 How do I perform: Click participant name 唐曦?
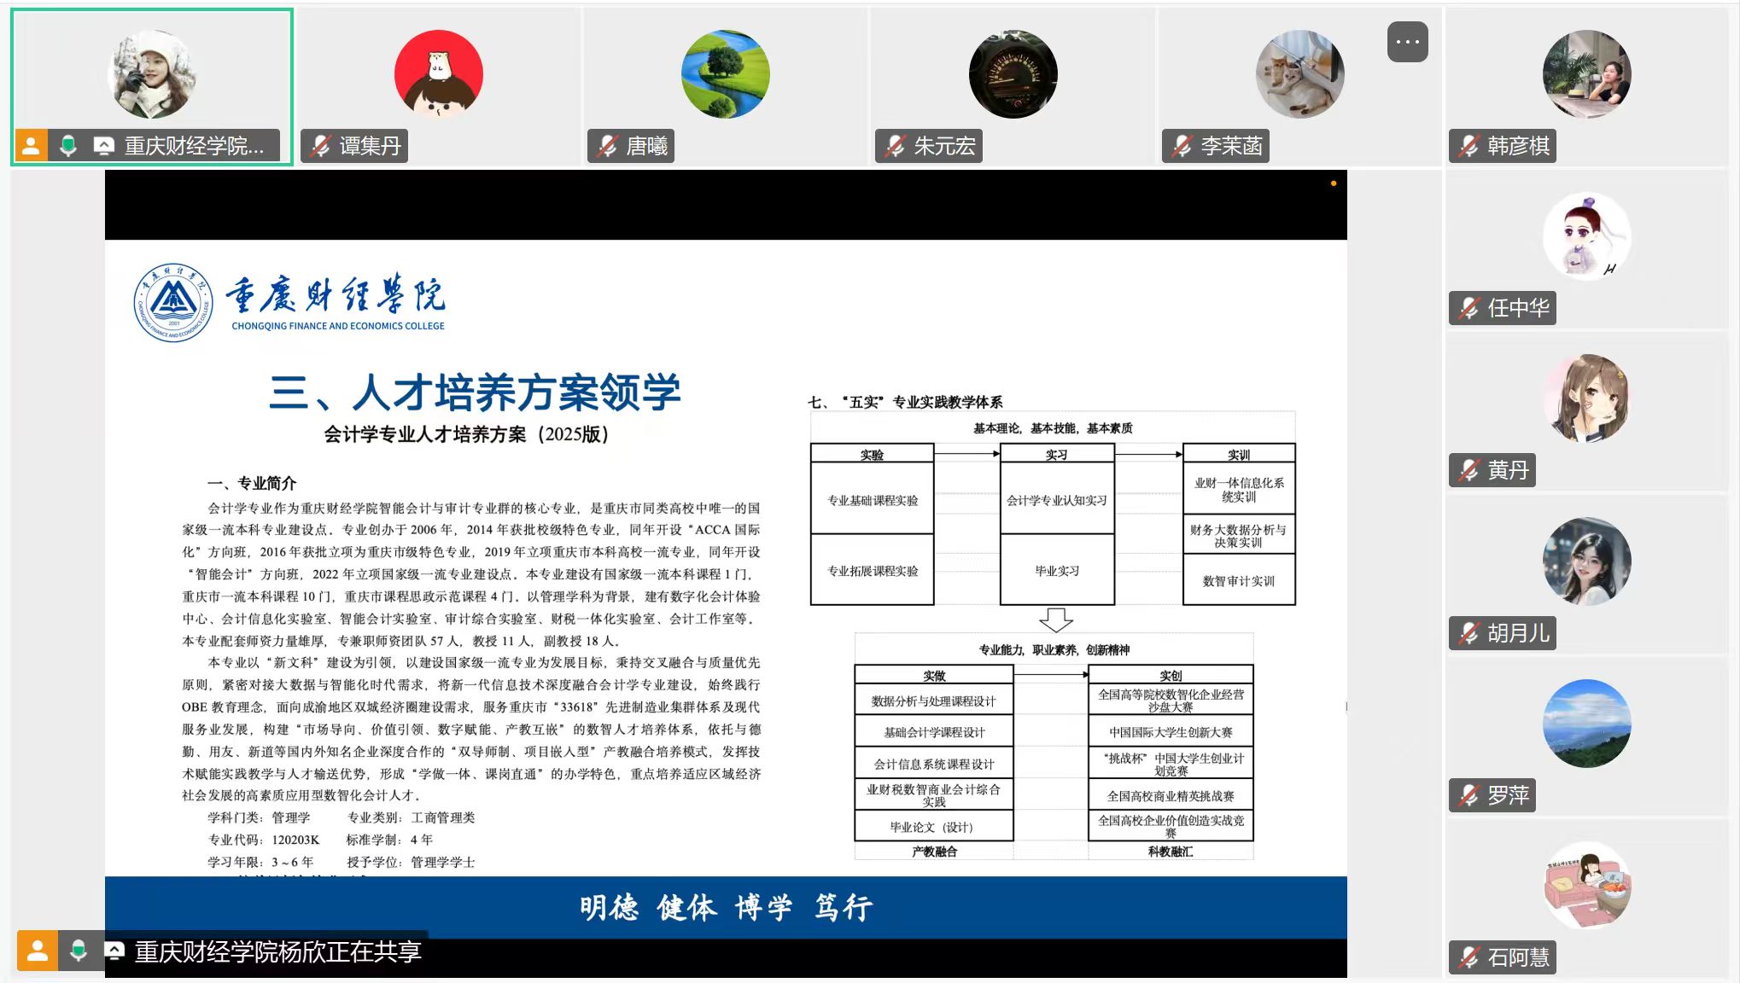coord(647,146)
